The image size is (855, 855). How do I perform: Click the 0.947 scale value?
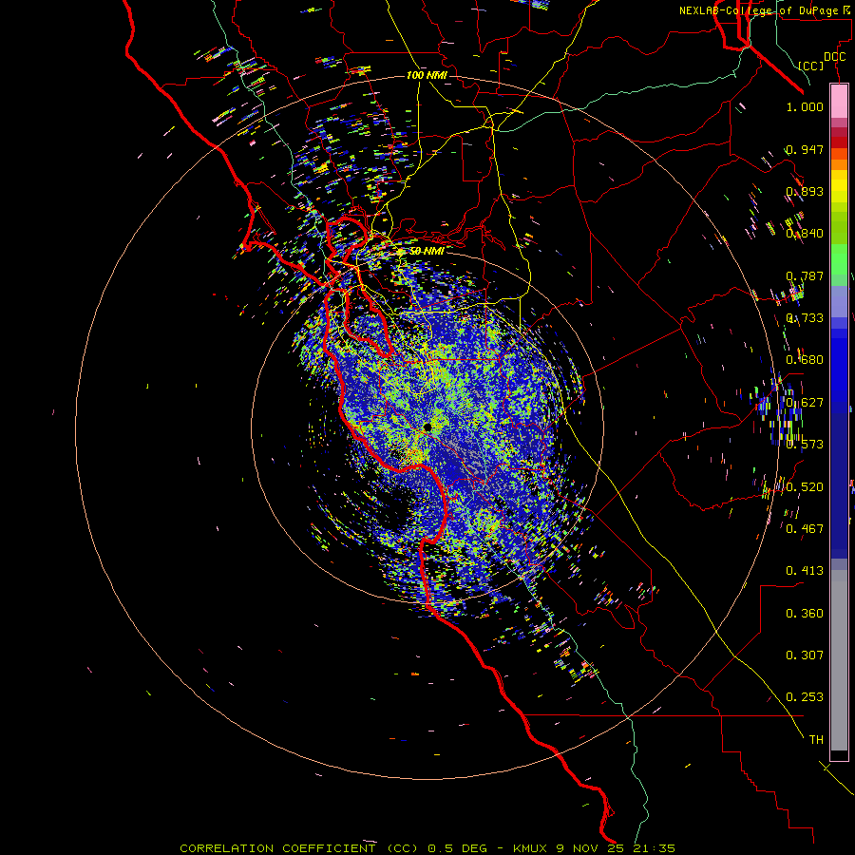tap(805, 149)
